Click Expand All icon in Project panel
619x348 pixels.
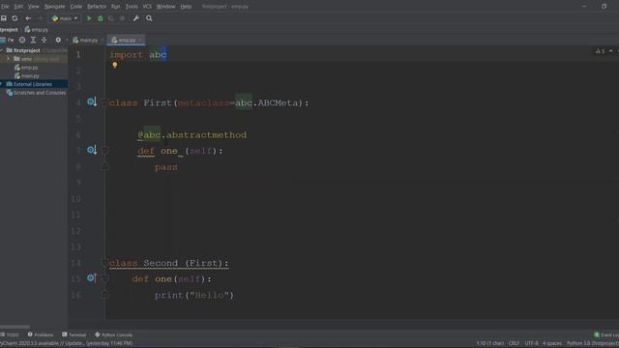[33, 40]
